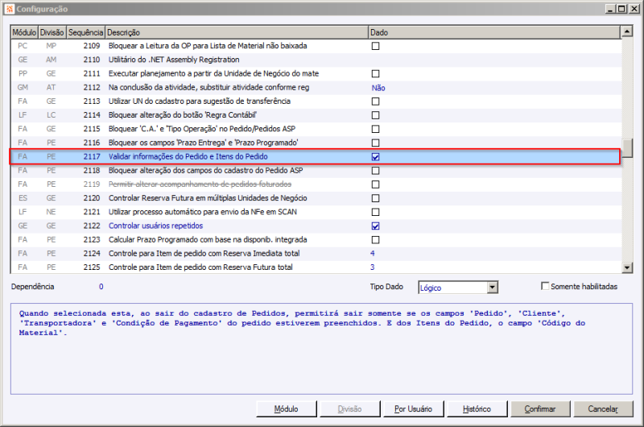Select 'Controlar usuários repetidos' description
Viewport: 644px width, 427px height.
point(155,226)
